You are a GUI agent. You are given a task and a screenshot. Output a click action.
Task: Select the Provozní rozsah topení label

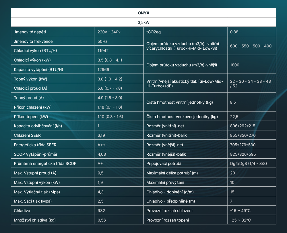[x=168, y=220]
